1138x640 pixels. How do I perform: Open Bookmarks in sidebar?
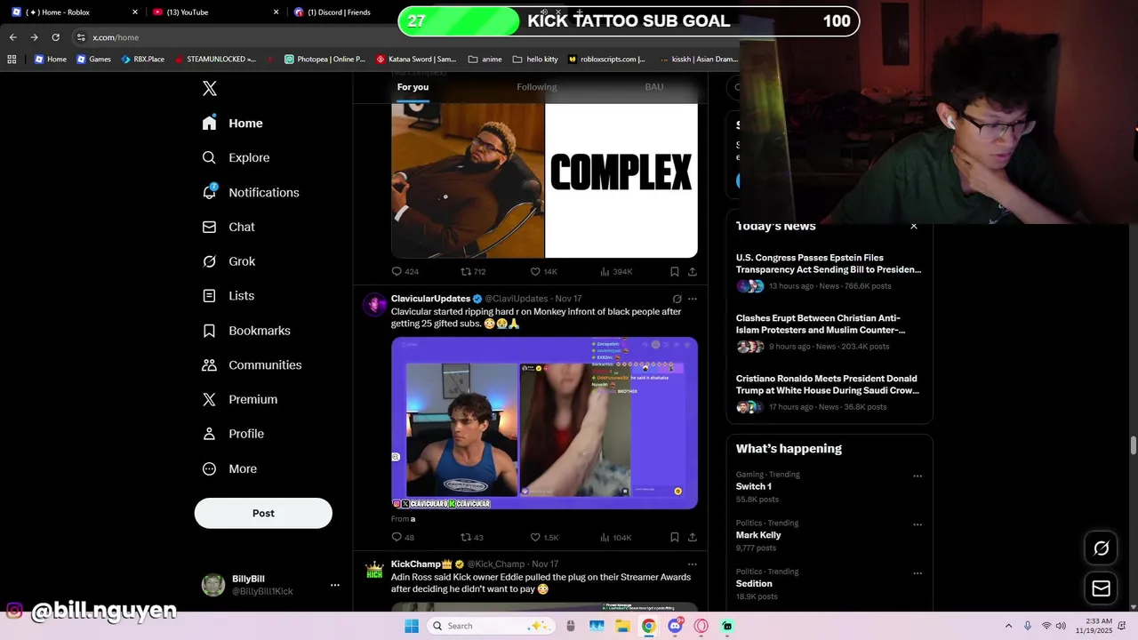(x=246, y=331)
